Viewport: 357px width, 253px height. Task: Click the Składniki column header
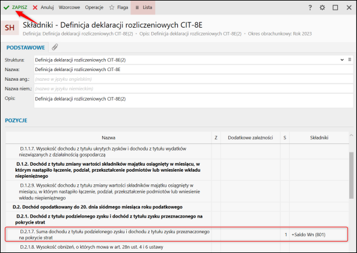(319, 137)
